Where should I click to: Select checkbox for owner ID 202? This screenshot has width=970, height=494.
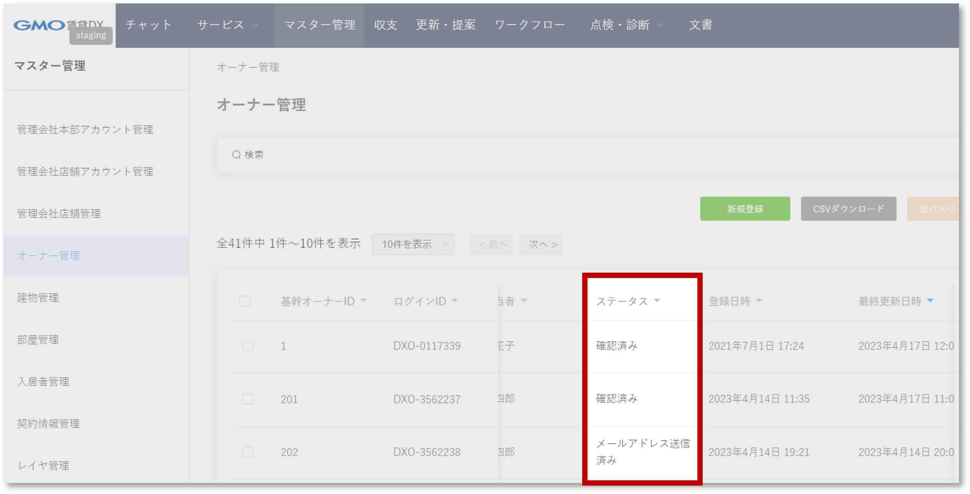point(248,452)
